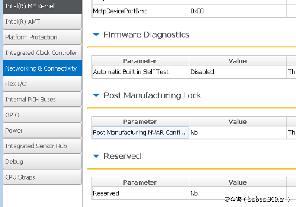
Task: Select the Platform Protection tab
Action: (x=41, y=37)
